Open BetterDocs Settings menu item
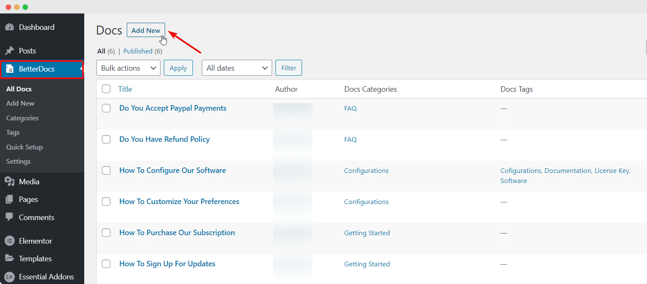 point(18,161)
